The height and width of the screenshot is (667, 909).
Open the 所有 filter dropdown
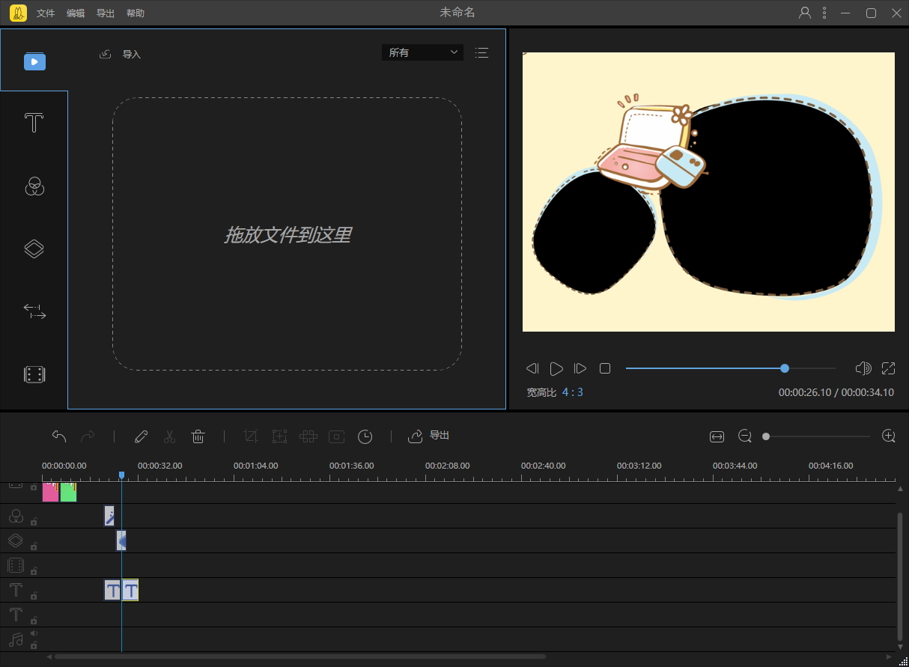[x=422, y=52]
